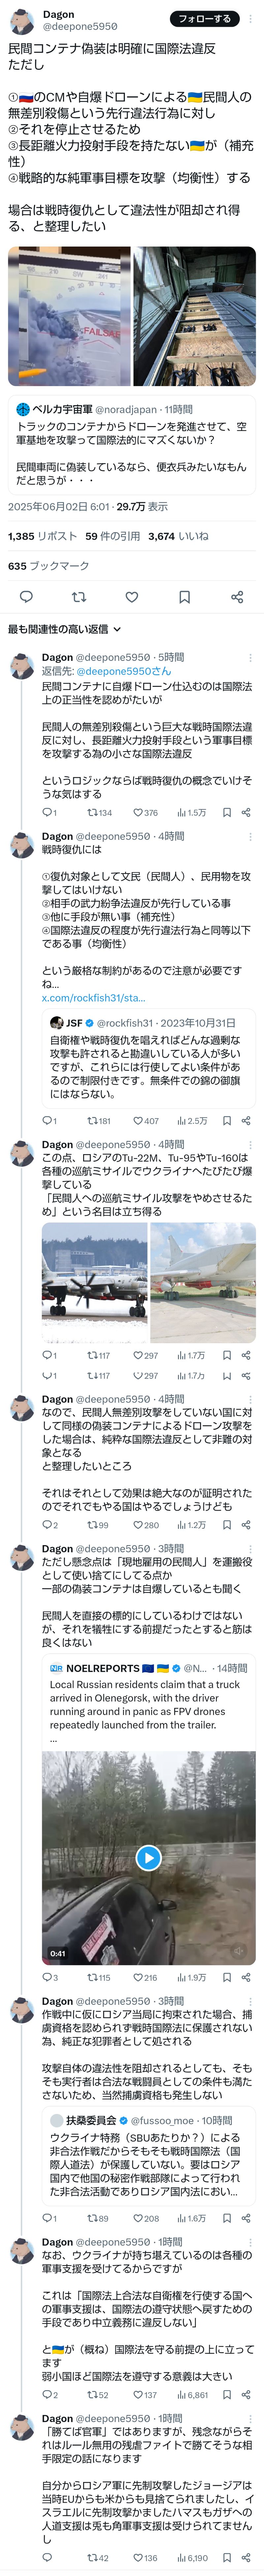Open 59 件の引用 quotes list
This screenshot has height=2576, width=264.
click(112, 536)
